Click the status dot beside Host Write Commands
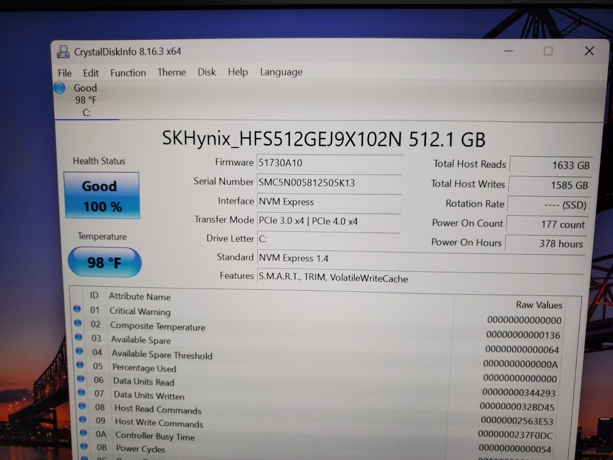 (x=83, y=419)
